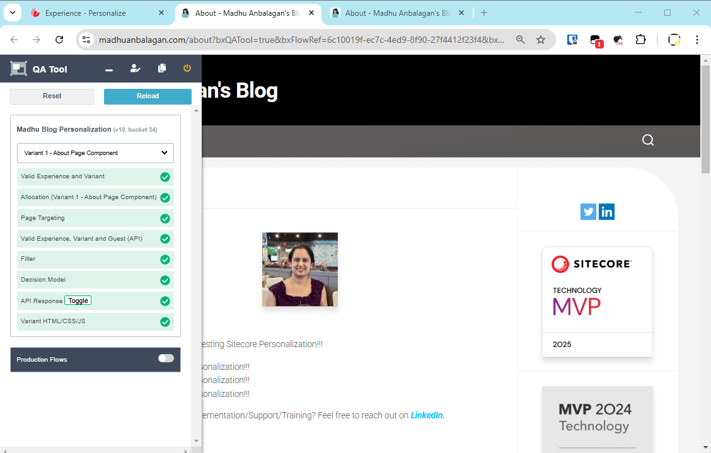Minimize the QA Tool panel
711x453 pixels.
(x=109, y=69)
